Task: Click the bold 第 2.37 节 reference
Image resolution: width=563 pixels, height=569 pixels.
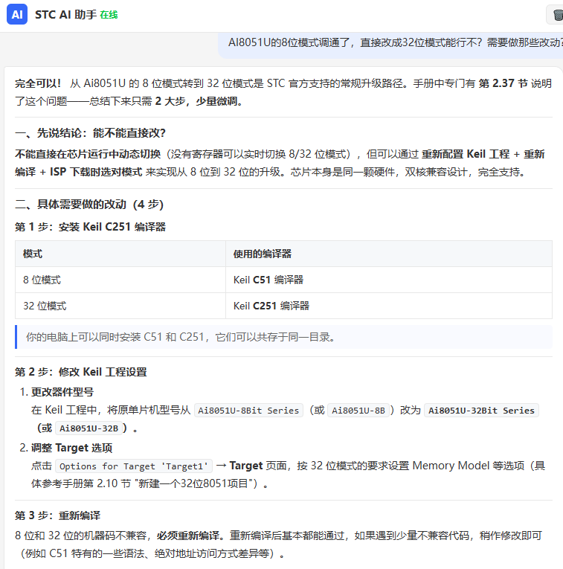Action: pyautogui.click(x=504, y=83)
